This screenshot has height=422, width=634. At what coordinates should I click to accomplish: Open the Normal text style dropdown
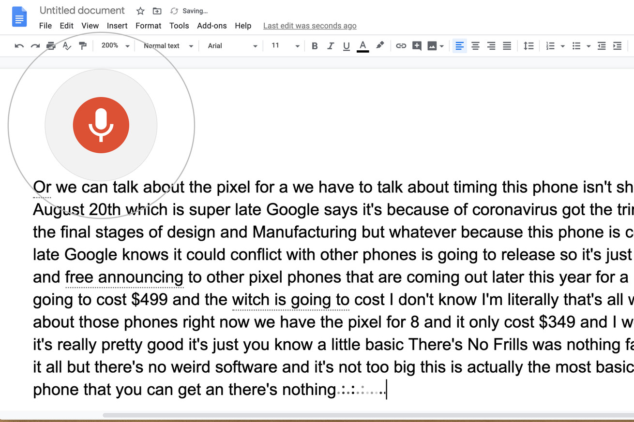[168, 46]
